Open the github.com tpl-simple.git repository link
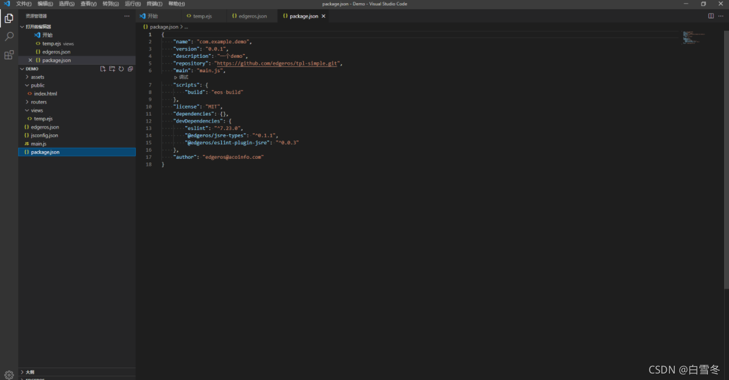Image resolution: width=729 pixels, height=380 pixels. tap(278, 63)
